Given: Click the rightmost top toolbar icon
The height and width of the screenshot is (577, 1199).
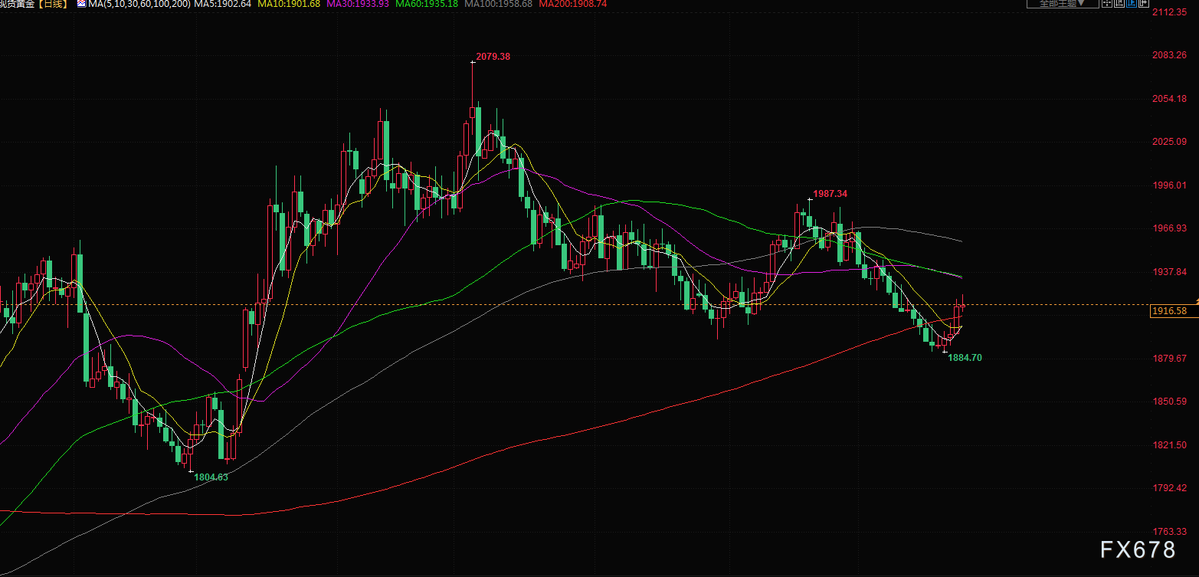Looking at the screenshot, I should click(x=1144, y=3).
